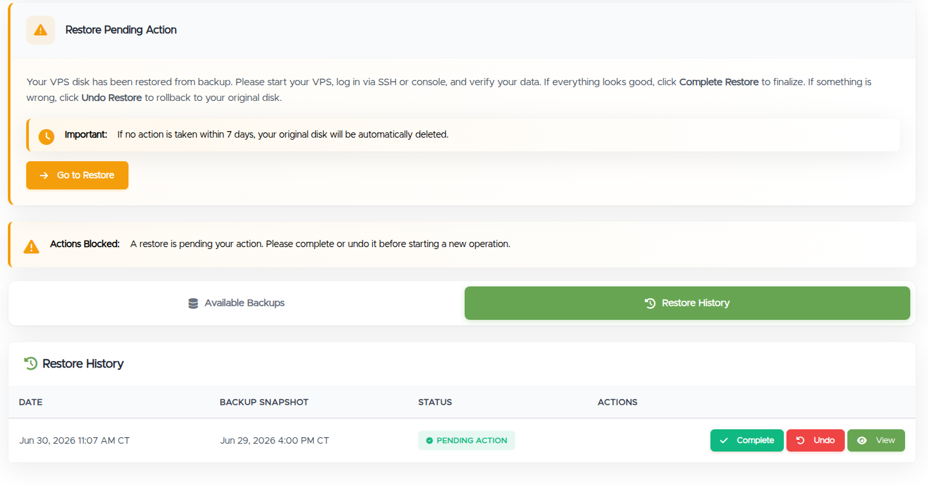Click the warning icon beside Actions Blocked
The width and height of the screenshot is (928, 485).
[x=31, y=246]
